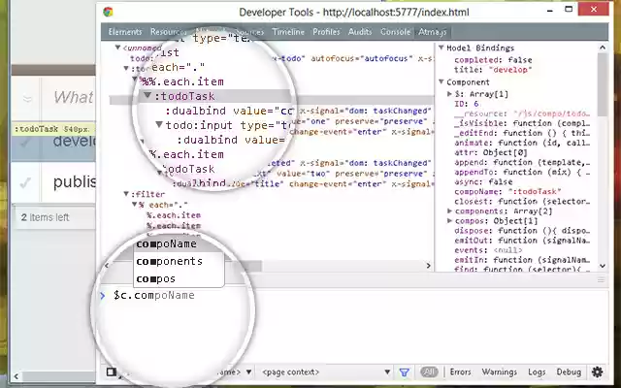Click the "async: false" property

click(483, 181)
